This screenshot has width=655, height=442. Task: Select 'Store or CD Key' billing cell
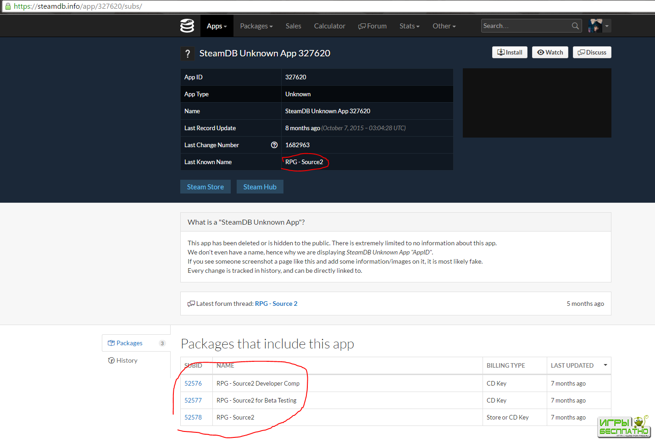[508, 417]
